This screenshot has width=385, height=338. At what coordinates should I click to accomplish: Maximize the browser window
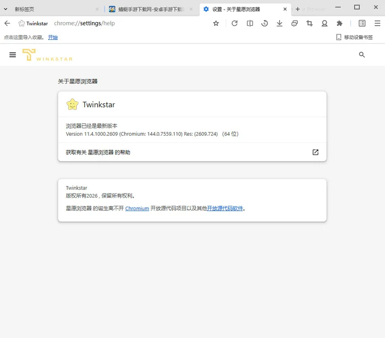357,7
